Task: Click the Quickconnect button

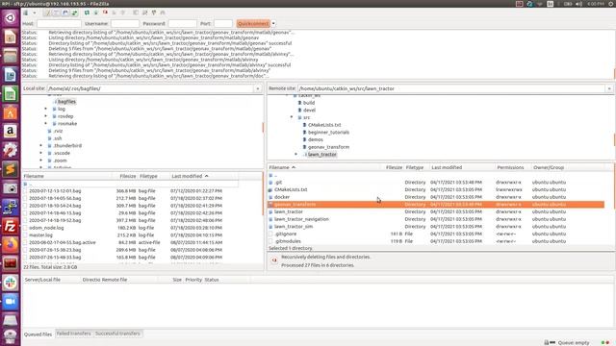Action: (253, 23)
